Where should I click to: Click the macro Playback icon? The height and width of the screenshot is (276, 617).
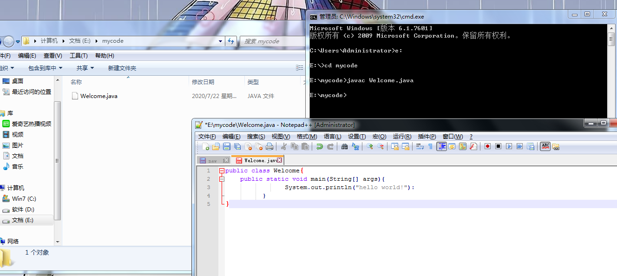tap(509, 146)
